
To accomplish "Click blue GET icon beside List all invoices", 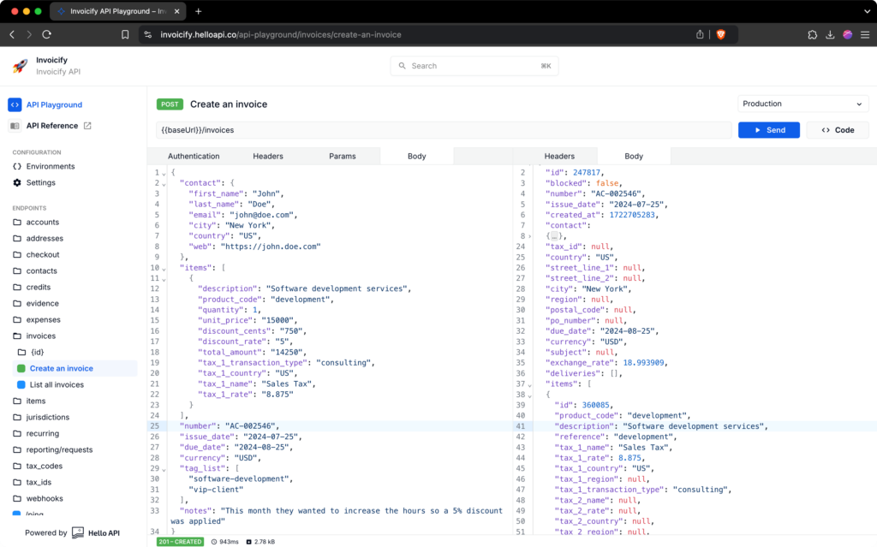I will point(21,384).
